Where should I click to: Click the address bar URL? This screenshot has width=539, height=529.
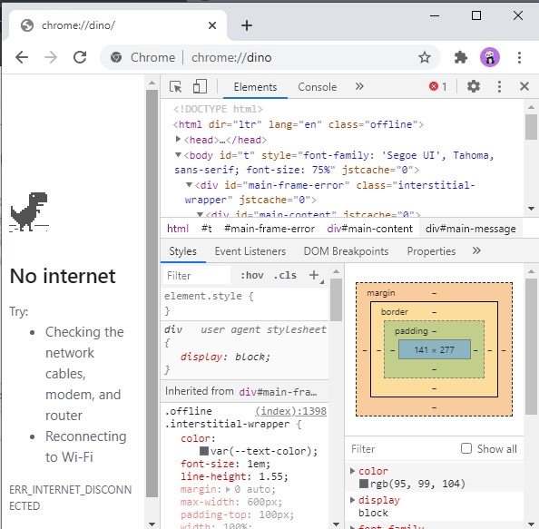click(x=231, y=57)
